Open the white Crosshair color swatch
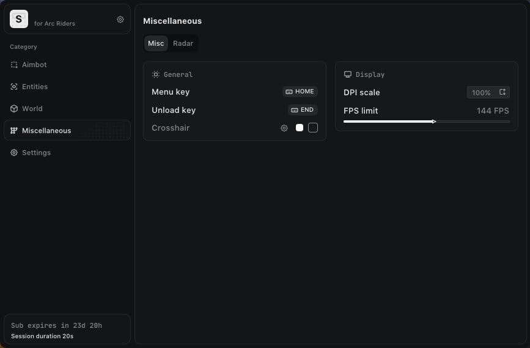The width and height of the screenshot is (530, 348). 300,128
